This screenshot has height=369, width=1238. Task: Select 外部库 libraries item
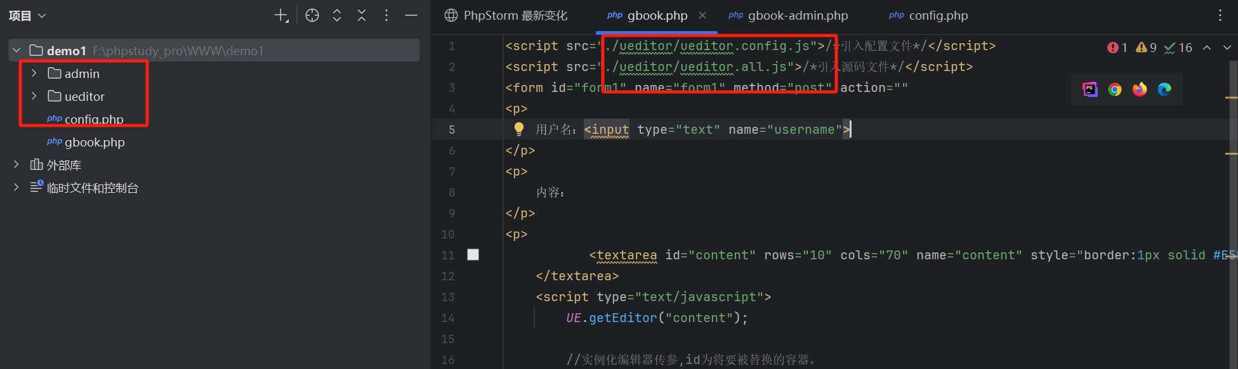pos(56,165)
